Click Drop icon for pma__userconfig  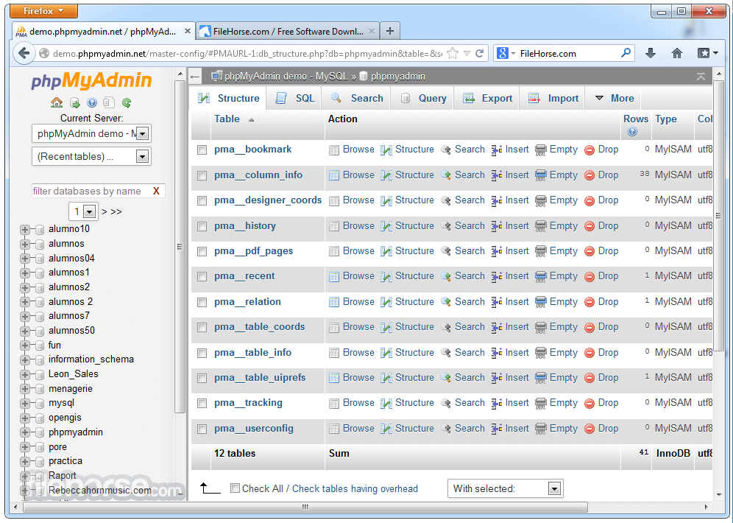pyautogui.click(x=589, y=429)
